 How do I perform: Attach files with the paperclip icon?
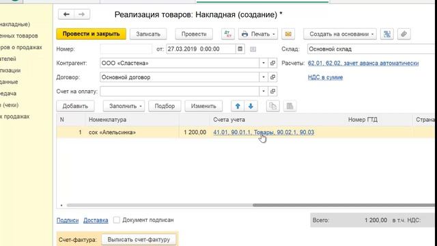click(x=404, y=34)
